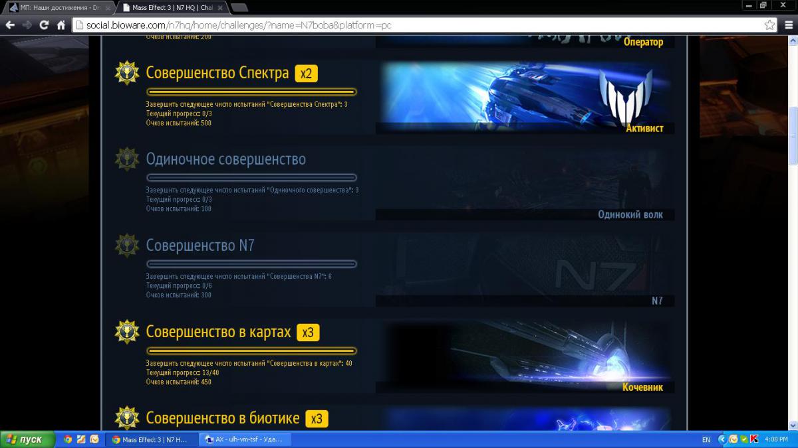Open the 'пуск' Start menu

(27, 439)
